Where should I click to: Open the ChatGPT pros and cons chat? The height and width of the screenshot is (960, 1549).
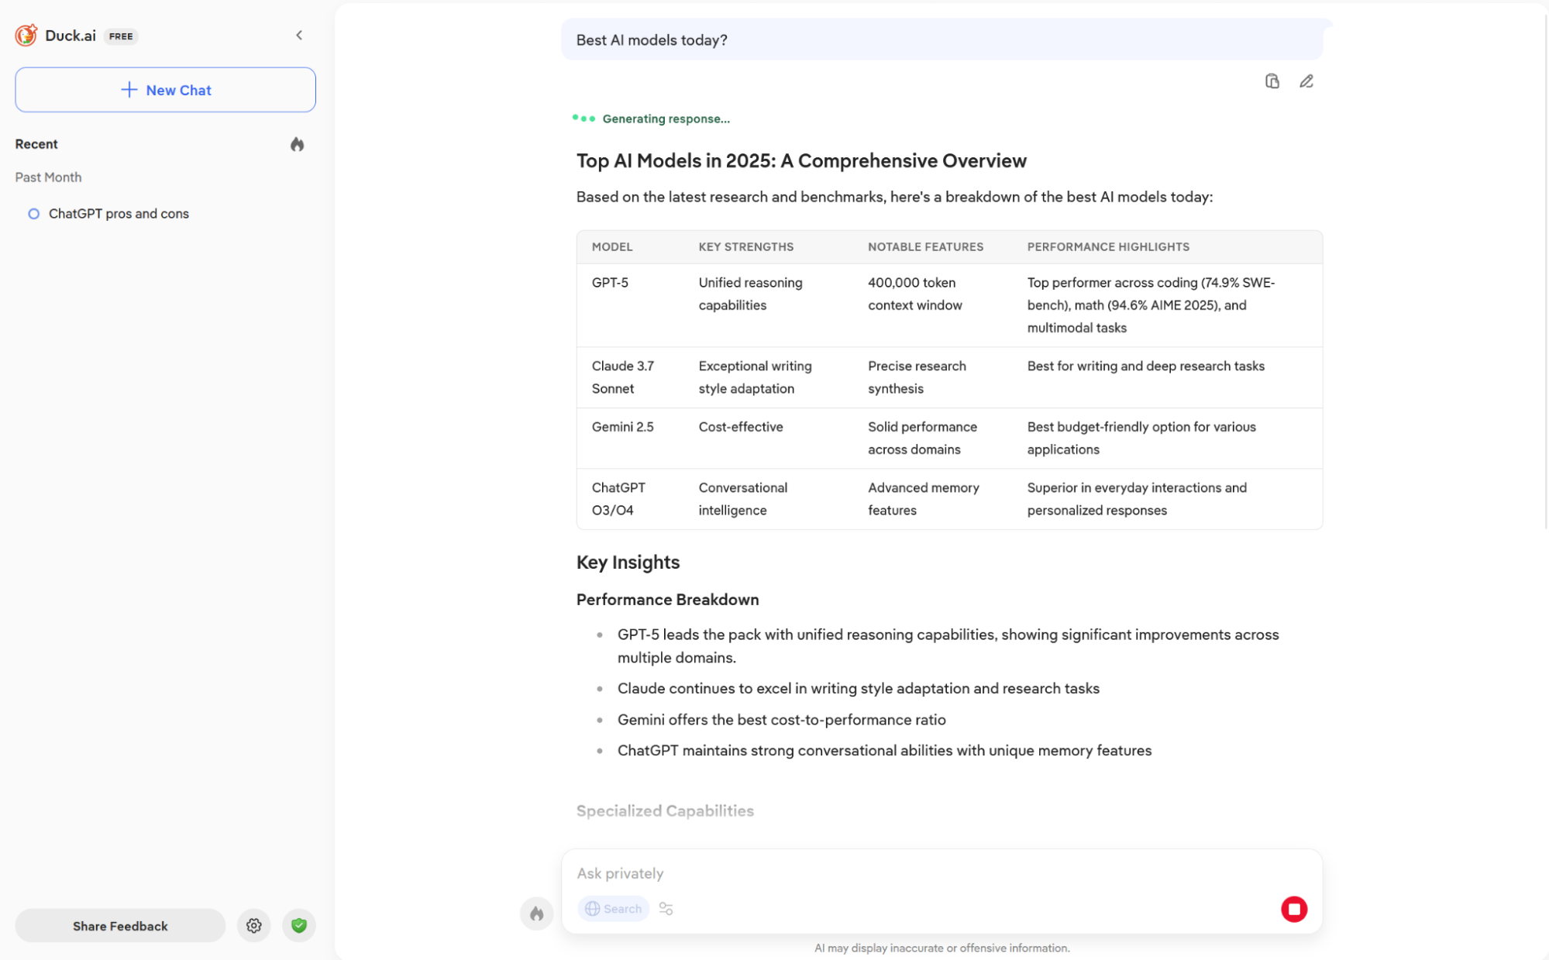tap(119, 214)
